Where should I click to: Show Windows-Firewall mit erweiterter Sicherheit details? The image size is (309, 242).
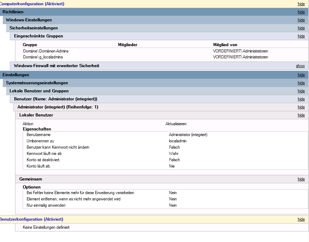pyautogui.click(x=300, y=66)
